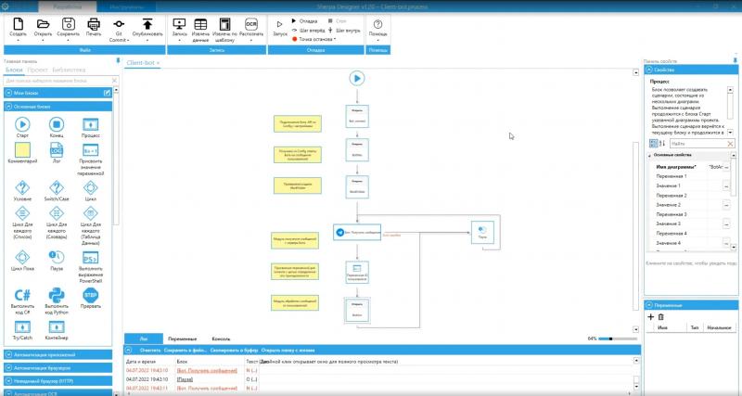
Task: Select the C# code block icon
Action: [22, 295]
